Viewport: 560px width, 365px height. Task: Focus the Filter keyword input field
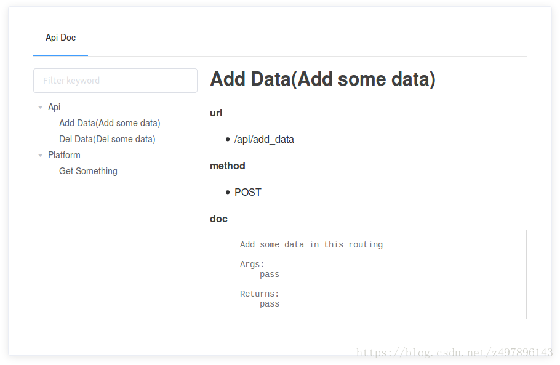pyautogui.click(x=115, y=81)
